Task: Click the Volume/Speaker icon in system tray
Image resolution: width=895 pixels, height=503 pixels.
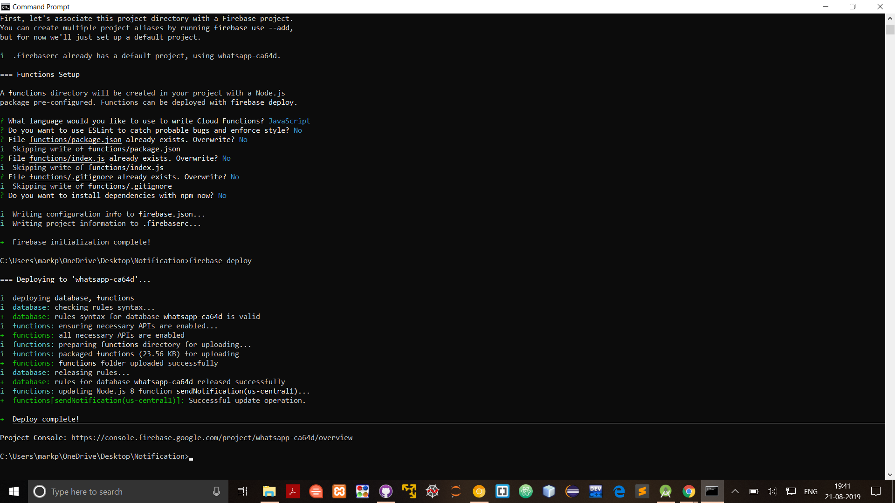Action: 771,491
